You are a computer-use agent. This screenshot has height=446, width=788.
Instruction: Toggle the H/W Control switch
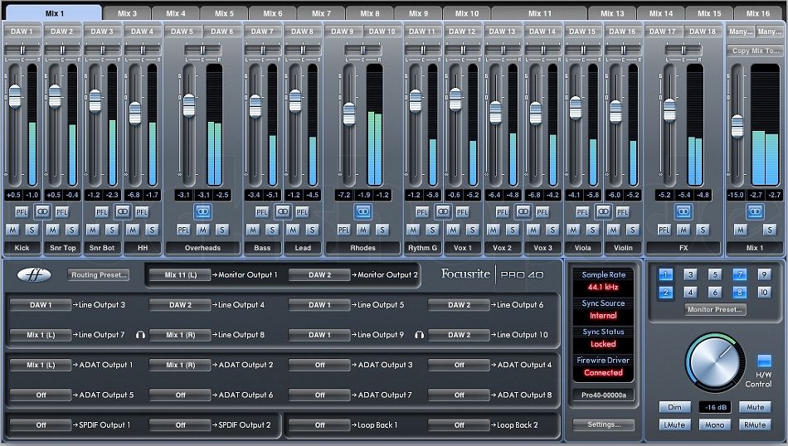pos(764,361)
